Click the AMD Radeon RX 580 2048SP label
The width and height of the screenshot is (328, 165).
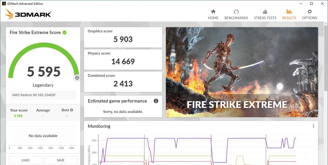[x=34, y=95]
